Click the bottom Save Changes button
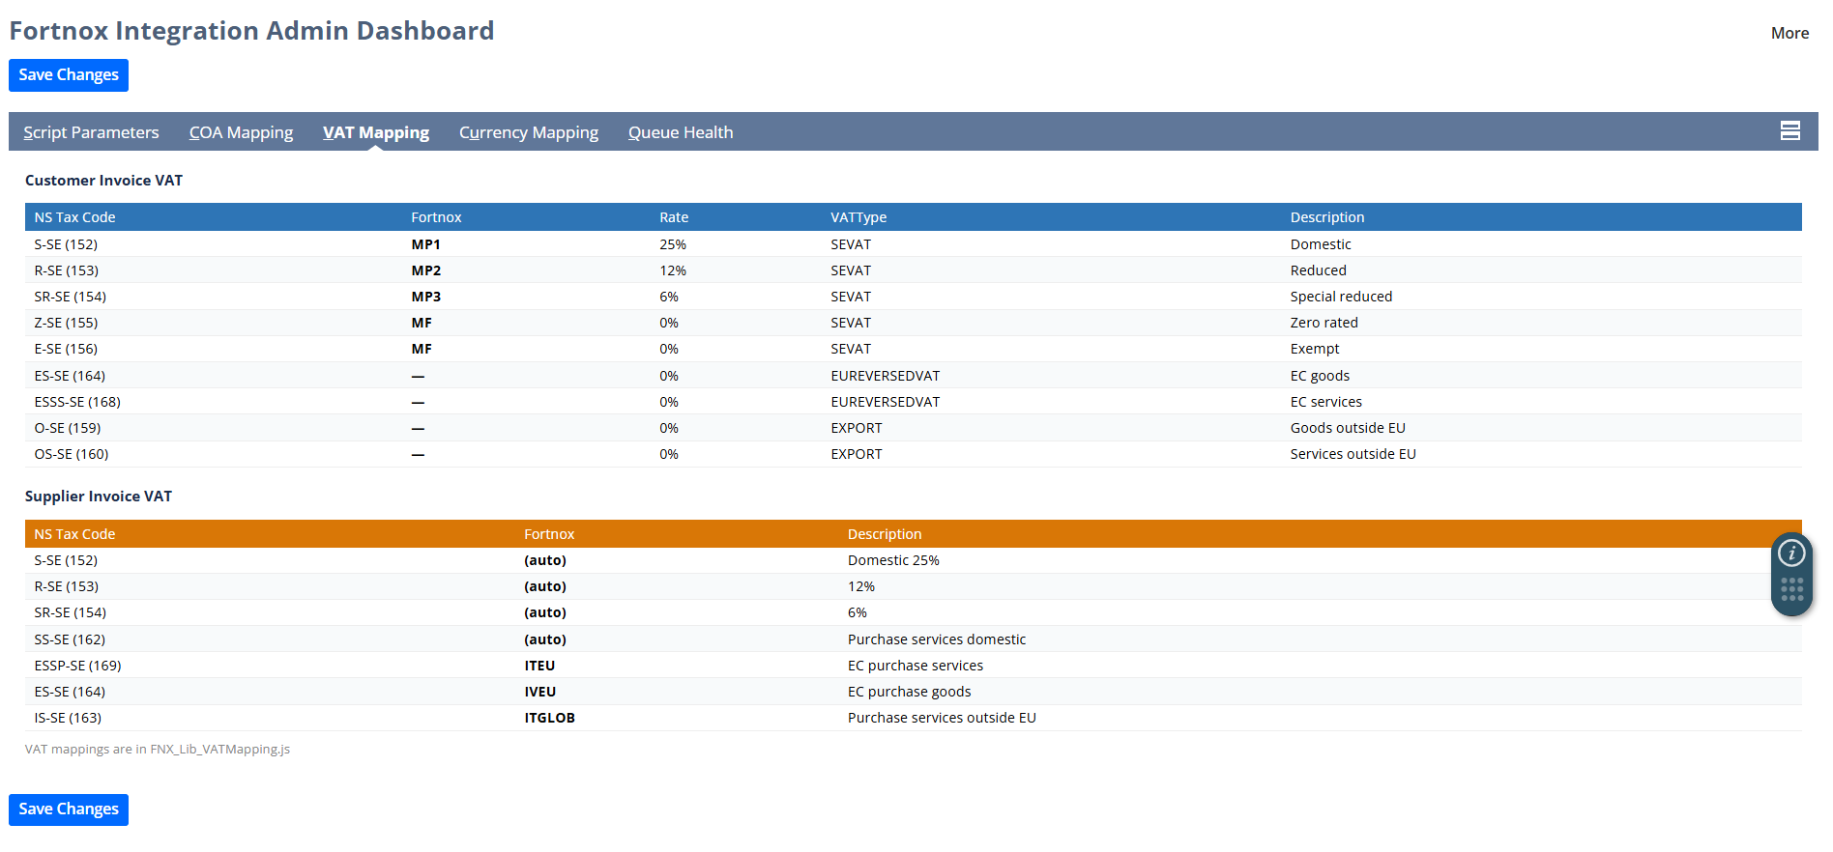1833x852 pixels. point(69,809)
